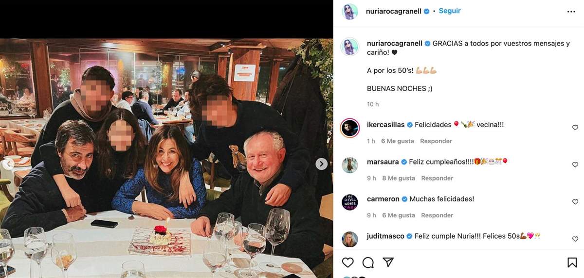The height and width of the screenshot is (278, 584).
Task: Like the marsaura comment
Action: click(575, 165)
